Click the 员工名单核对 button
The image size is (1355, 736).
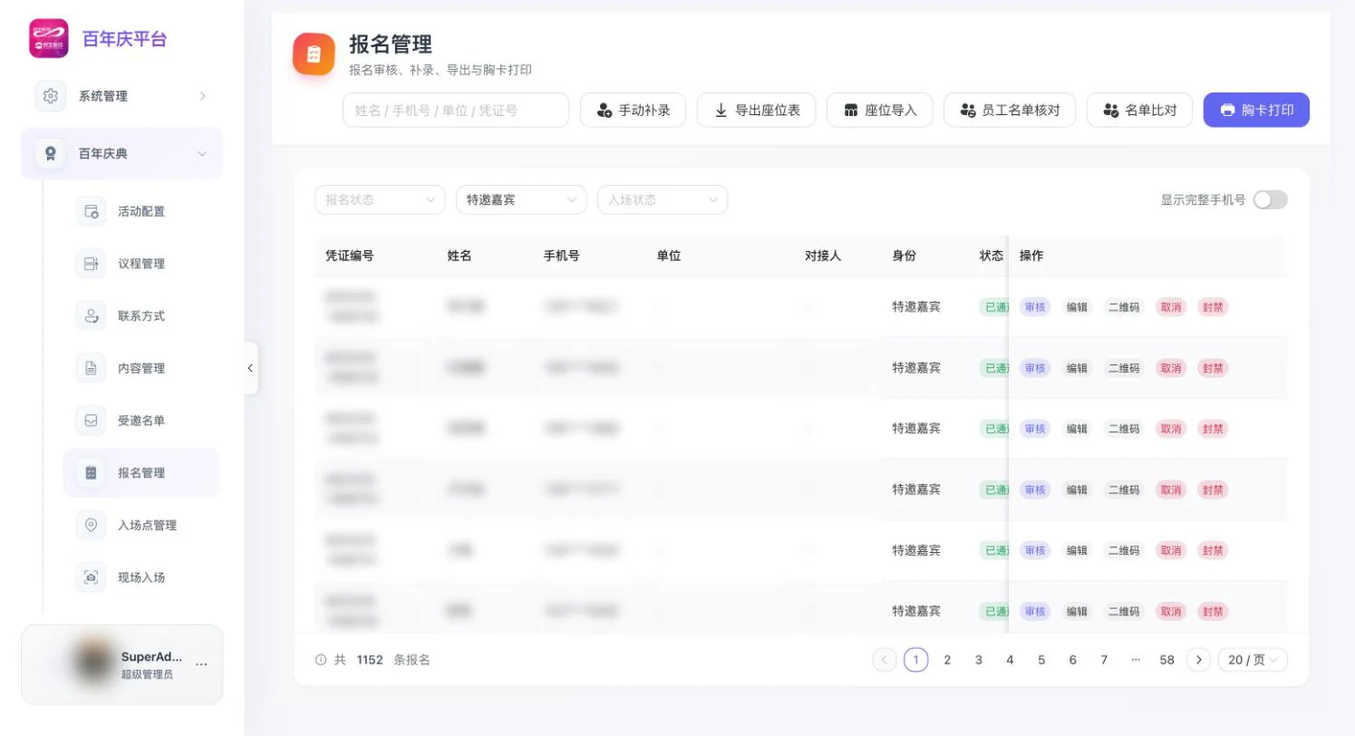pos(1010,111)
